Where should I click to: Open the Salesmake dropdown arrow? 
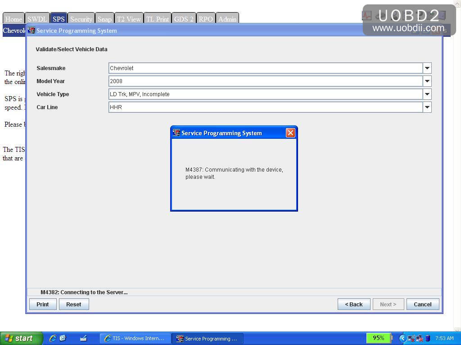[x=427, y=68]
